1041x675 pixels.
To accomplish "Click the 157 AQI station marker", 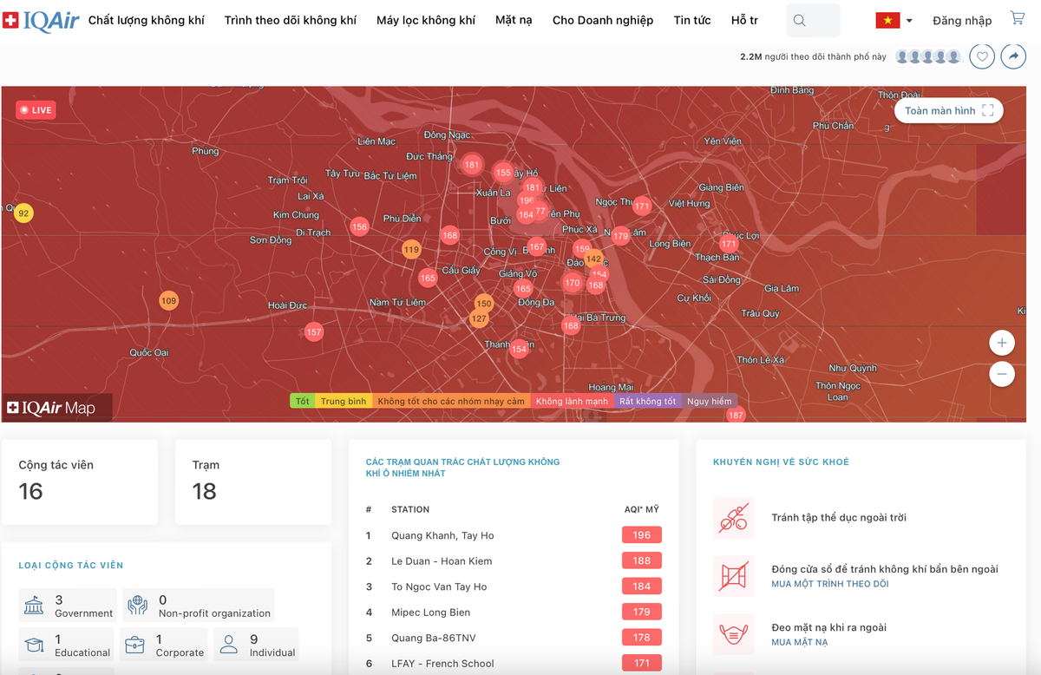I will coord(314,332).
